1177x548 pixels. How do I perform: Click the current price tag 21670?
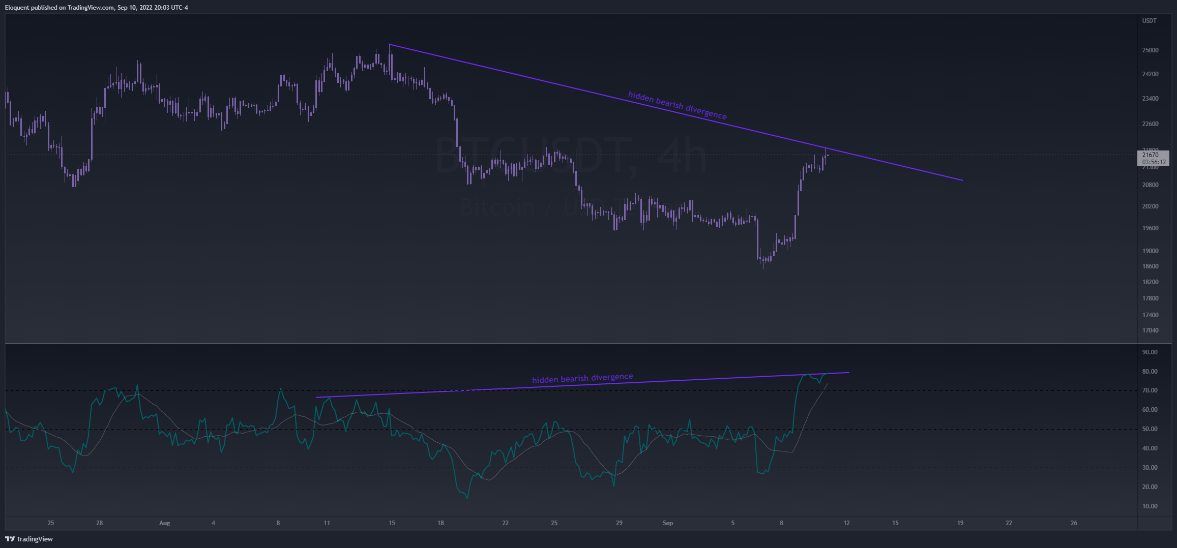pyautogui.click(x=1150, y=155)
